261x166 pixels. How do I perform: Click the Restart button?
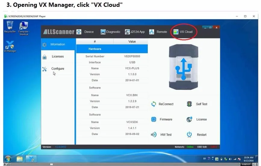click(x=197, y=135)
